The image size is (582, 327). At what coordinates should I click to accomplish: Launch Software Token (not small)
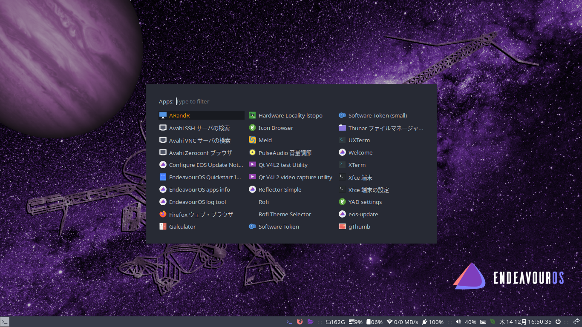291,227
